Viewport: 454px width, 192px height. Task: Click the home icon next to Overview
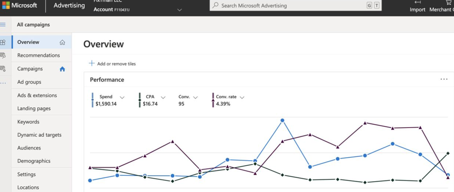pos(62,42)
